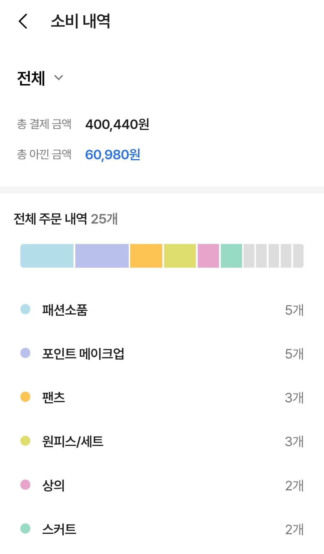The width and height of the screenshot is (324, 554).
Task: Click the blue dot beside 패션소품
Action: (x=25, y=309)
